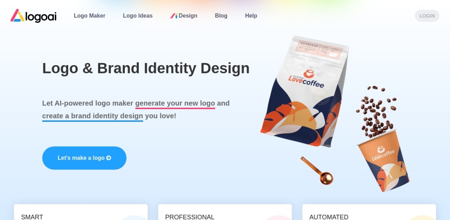This screenshot has height=220, width=450.
Task: Open the Blog page
Action: pyautogui.click(x=221, y=16)
